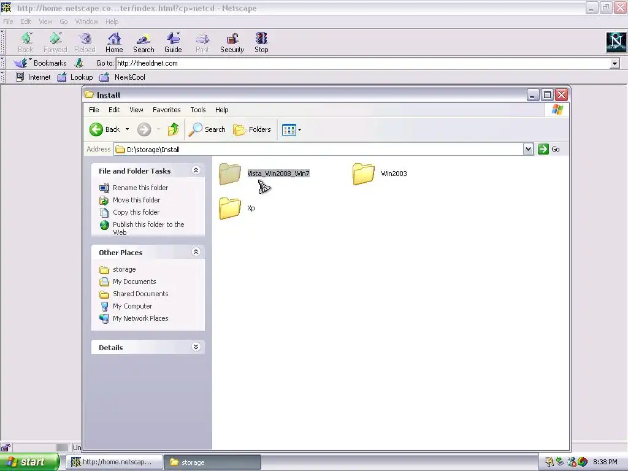Select Win2003 folder icon

tap(364, 174)
